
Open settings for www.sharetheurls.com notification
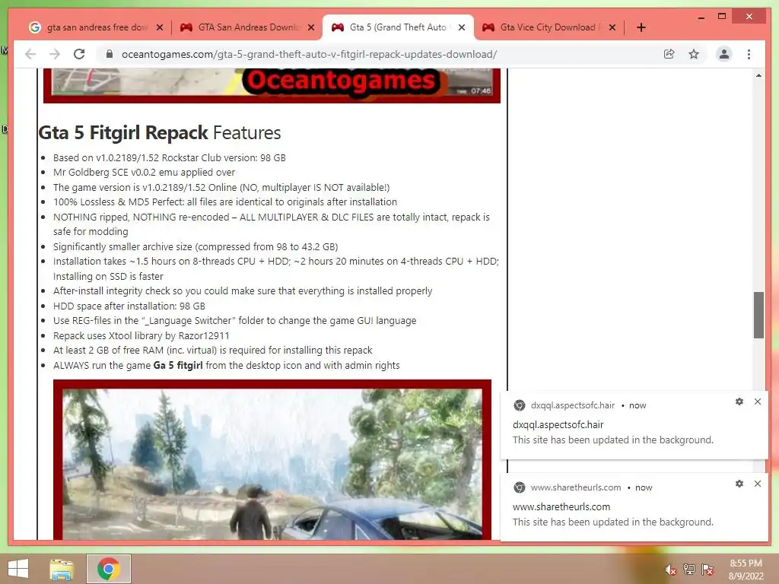click(x=739, y=484)
